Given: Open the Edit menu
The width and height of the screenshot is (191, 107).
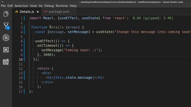Looking at the screenshot, I should (10, 6).
